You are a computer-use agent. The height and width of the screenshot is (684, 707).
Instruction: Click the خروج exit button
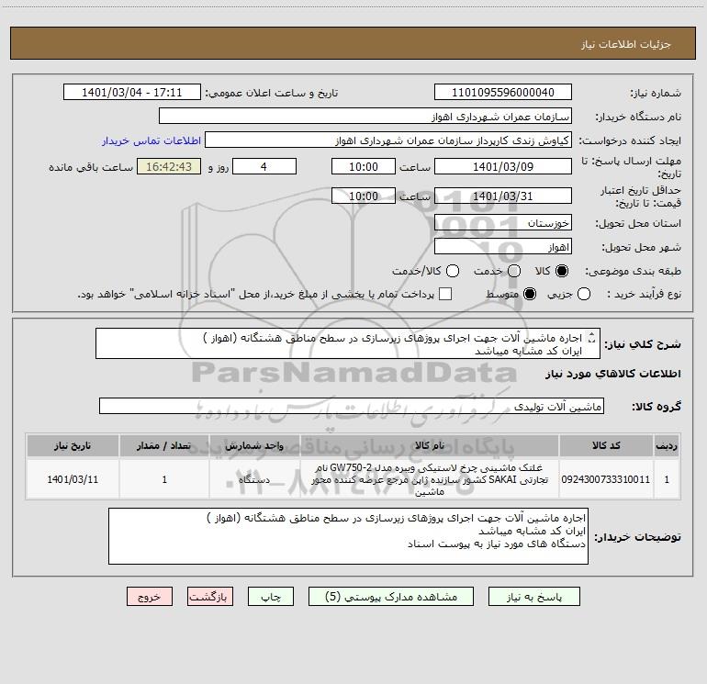150,597
